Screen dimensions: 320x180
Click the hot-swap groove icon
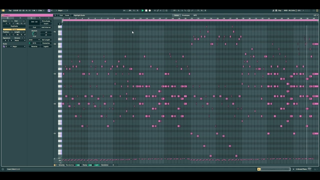click(22, 38)
